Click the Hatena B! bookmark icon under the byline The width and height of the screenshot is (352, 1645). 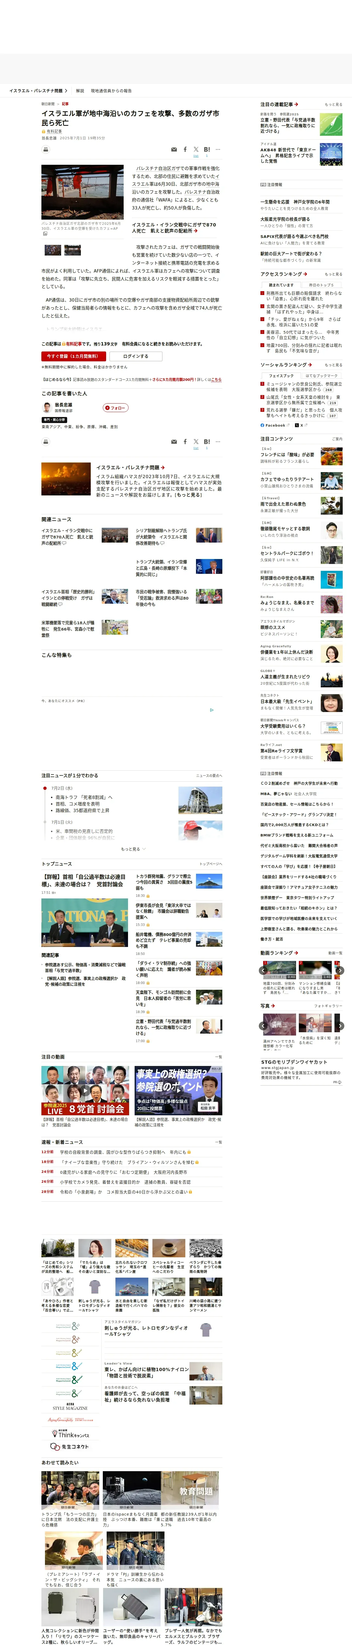point(207,149)
